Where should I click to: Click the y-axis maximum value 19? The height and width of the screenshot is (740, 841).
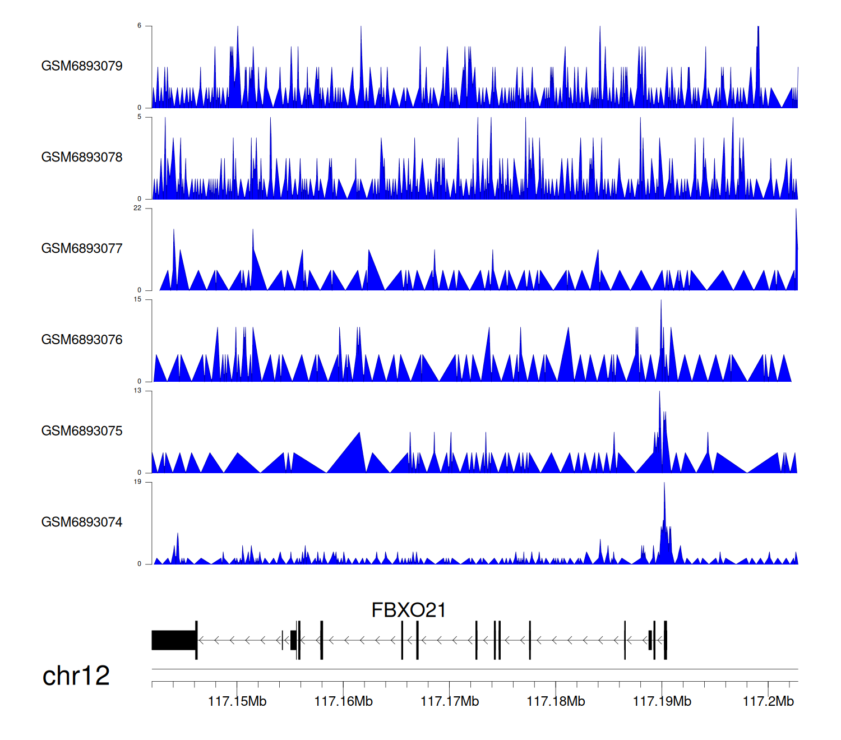click(137, 482)
